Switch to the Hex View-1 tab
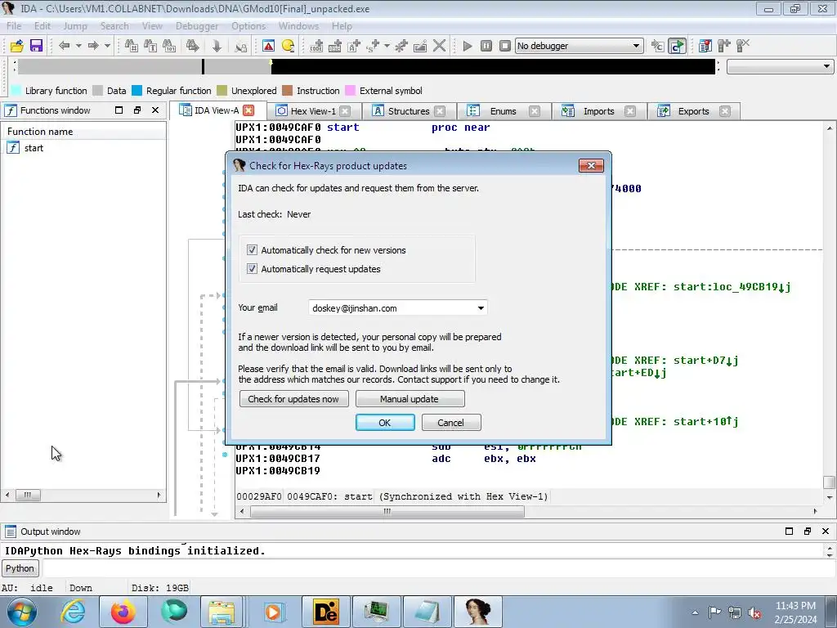837x628 pixels. pyautogui.click(x=313, y=111)
